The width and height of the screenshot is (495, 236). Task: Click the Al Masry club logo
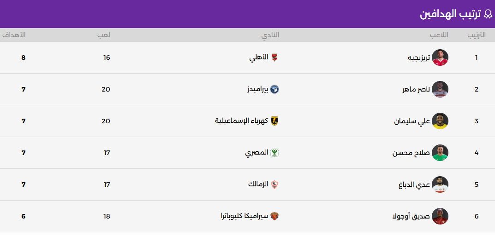(274, 153)
